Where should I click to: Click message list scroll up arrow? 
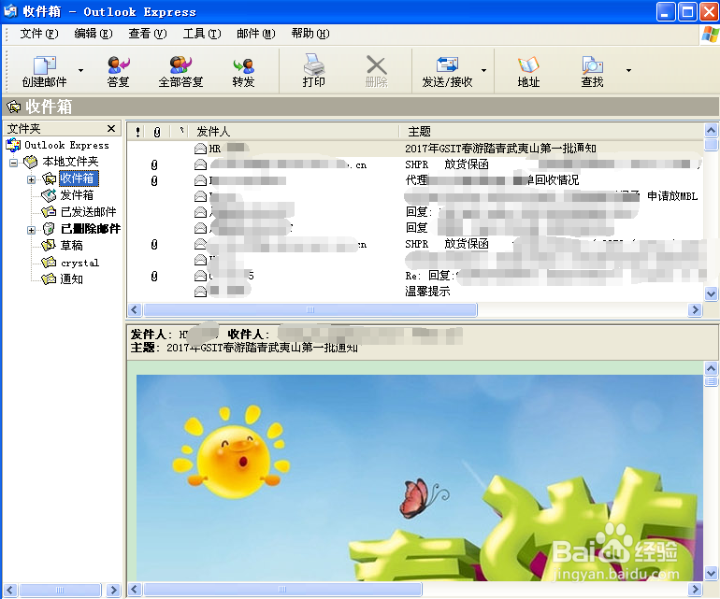coord(711,130)
